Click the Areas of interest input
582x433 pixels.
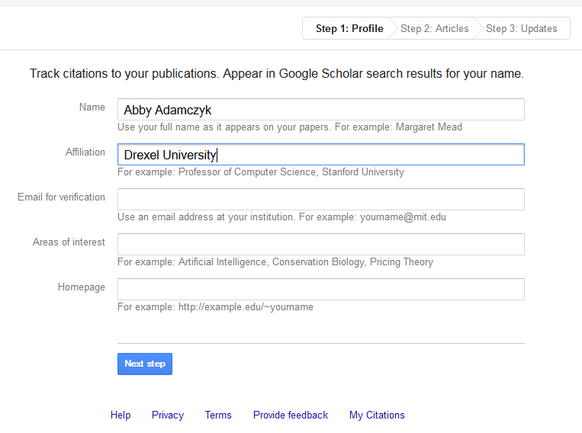320,244
